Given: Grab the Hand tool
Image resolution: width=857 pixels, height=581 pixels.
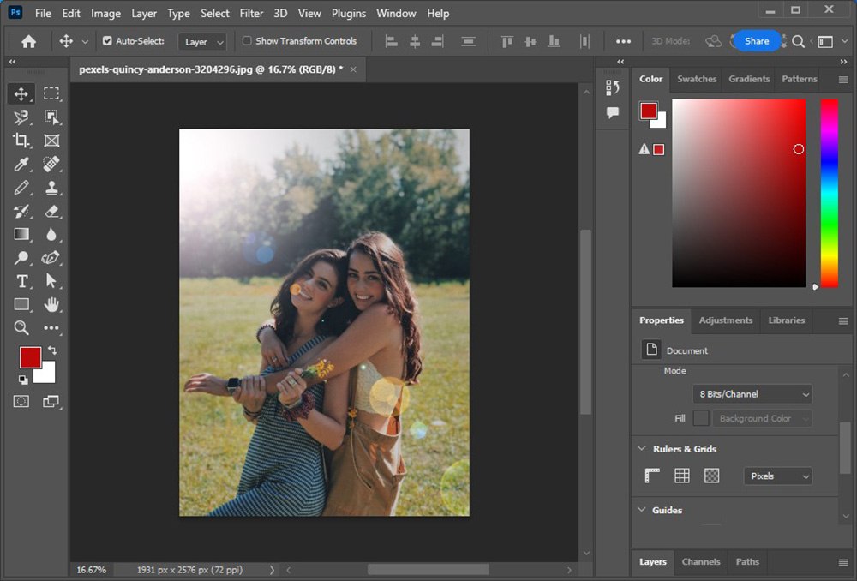Looking at the screenshot, I should point(50,304).
